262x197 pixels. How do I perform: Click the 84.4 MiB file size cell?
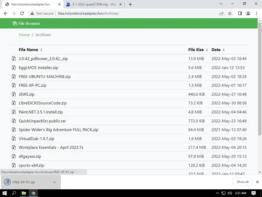pos(196,130)
